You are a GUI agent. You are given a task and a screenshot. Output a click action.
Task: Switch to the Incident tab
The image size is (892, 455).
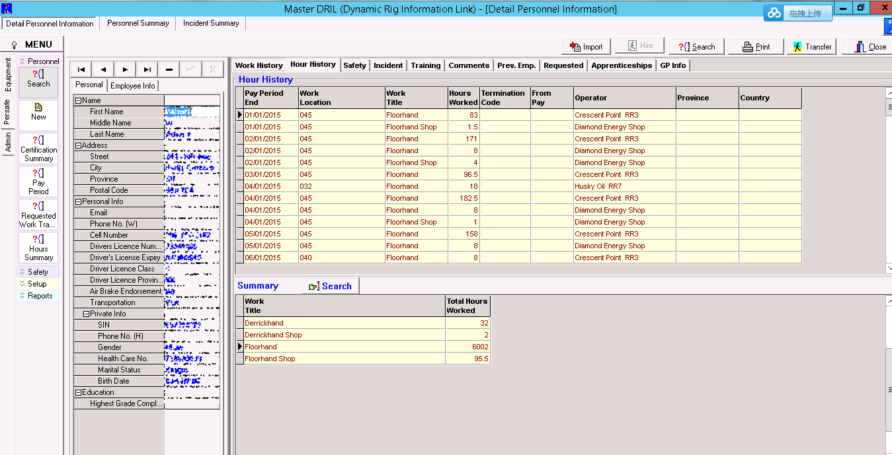[x=388, y=65]
